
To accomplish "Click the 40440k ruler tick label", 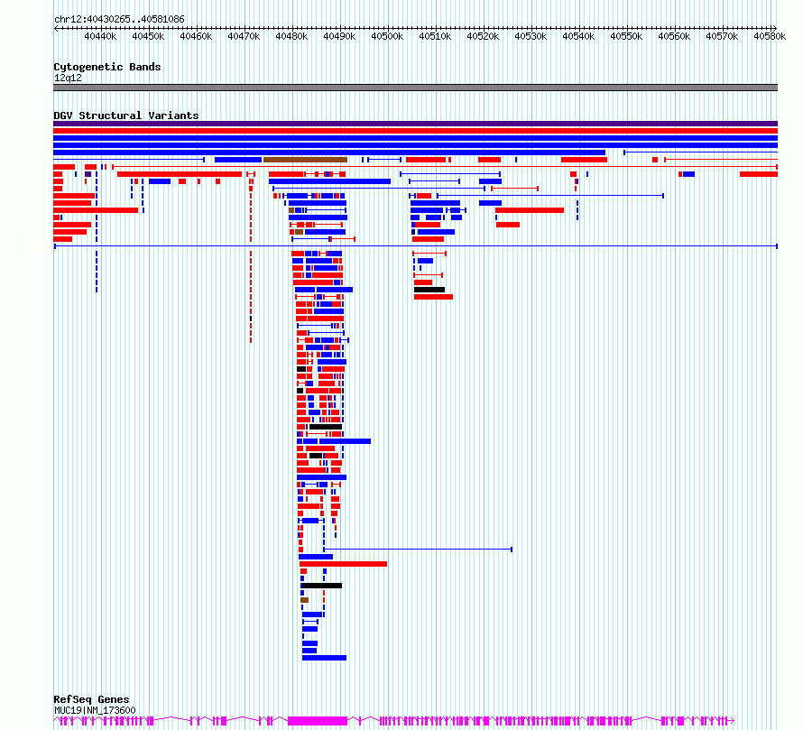I will (x=100, y=36).
